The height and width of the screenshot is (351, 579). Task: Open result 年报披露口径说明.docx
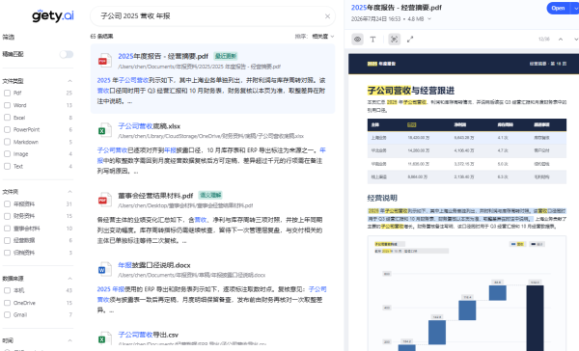(154, 265)
